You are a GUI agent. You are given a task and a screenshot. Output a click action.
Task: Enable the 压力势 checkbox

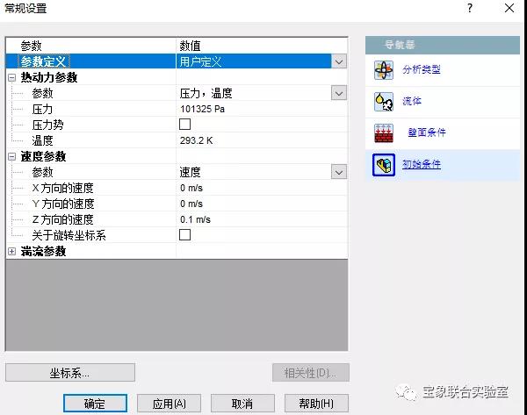(x=184, y=125)
